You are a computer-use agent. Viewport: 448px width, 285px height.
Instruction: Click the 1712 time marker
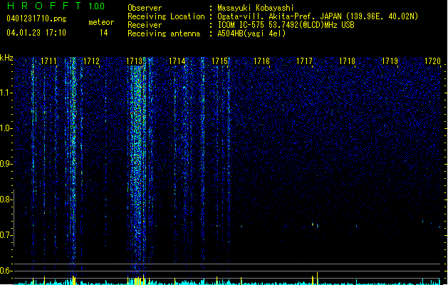91,61
